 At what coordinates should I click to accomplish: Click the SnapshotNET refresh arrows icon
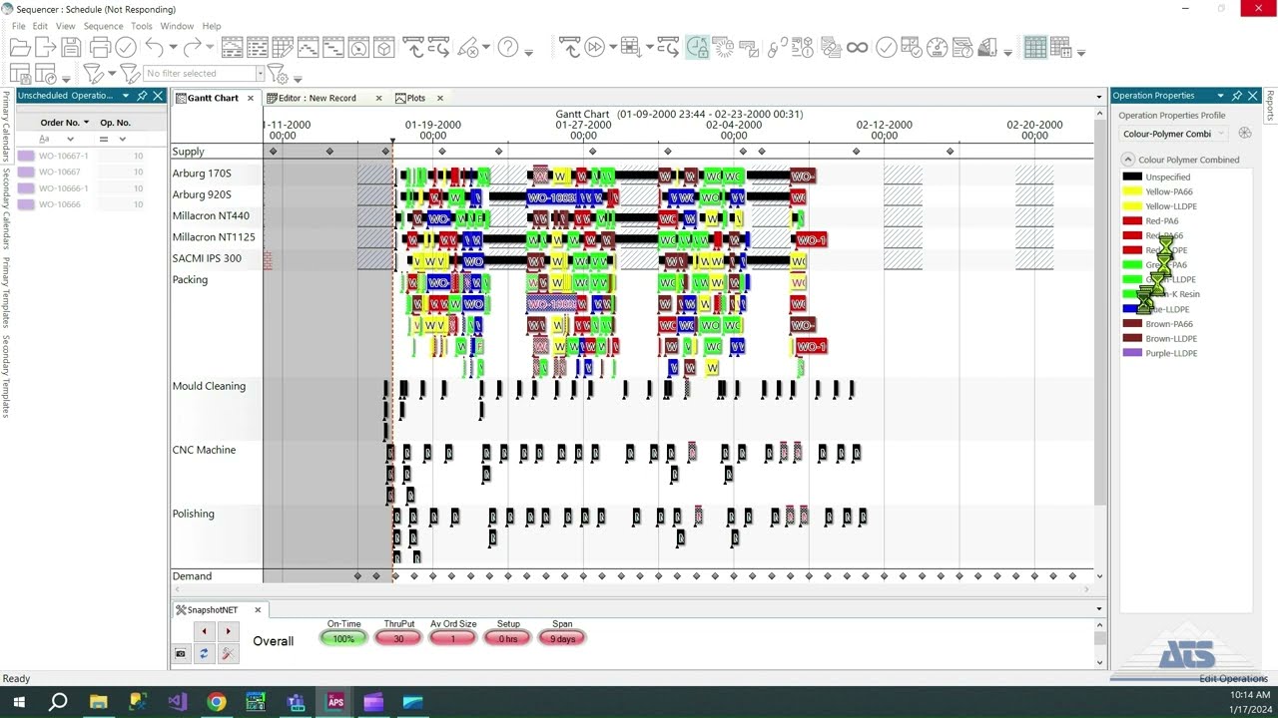(x=204, y=653)
